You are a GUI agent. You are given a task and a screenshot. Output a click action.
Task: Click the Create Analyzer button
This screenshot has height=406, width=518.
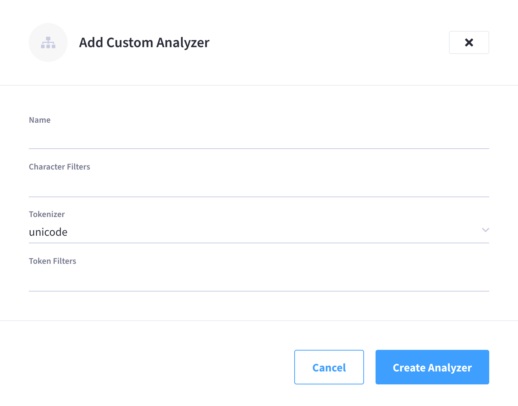point(432,367)
